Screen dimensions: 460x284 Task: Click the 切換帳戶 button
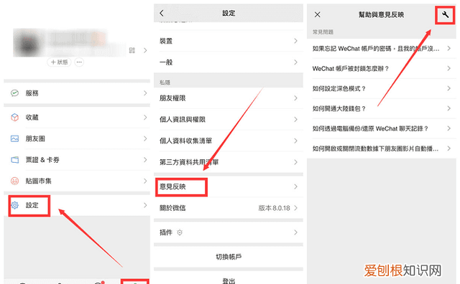click(x=229, y=257)
